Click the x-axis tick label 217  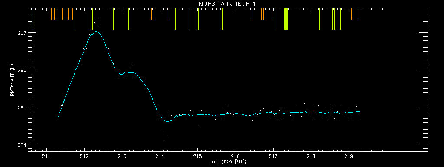[x=273, y=156]
